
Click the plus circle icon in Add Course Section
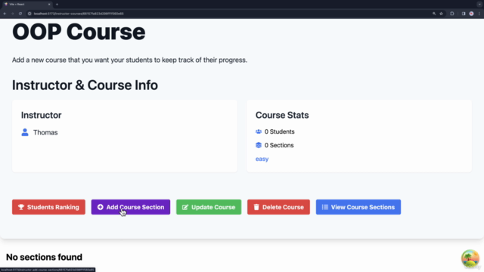pos(101,207)
